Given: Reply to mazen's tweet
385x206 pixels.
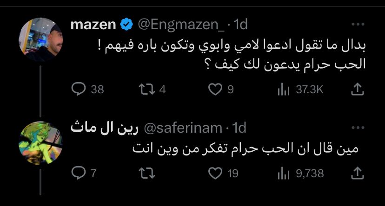Looking at the screenshot, I should pyautogui.click(x=79, y=90).
